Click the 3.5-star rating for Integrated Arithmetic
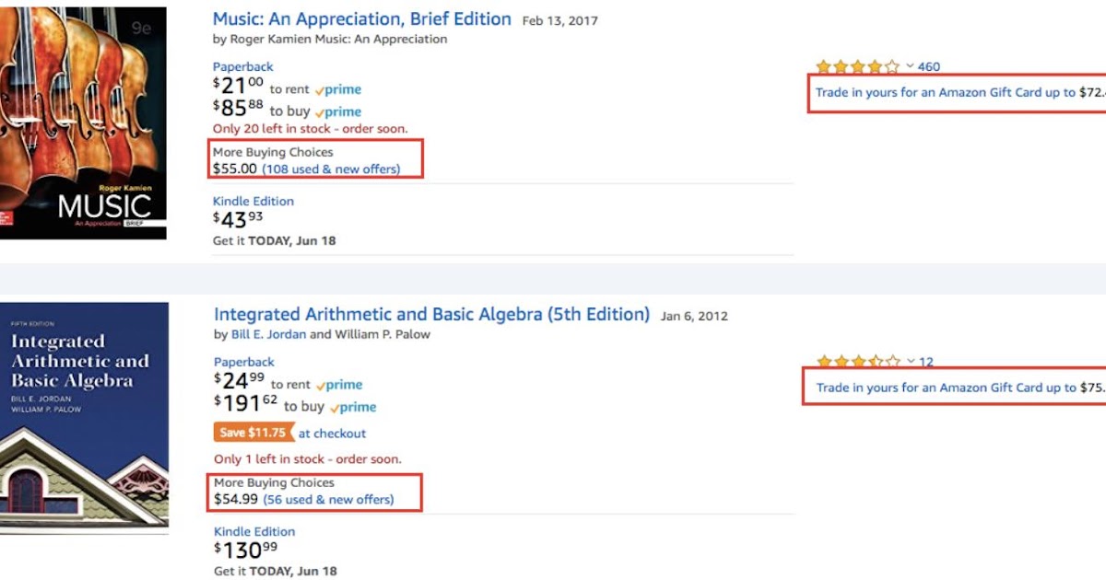This screenshot has height=580, width=1106. click(858, 362)
